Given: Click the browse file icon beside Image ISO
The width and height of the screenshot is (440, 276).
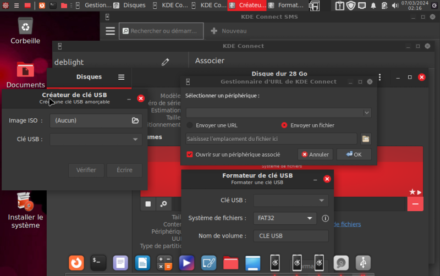Looking at the screenshot, I should (x=135, y=120).
